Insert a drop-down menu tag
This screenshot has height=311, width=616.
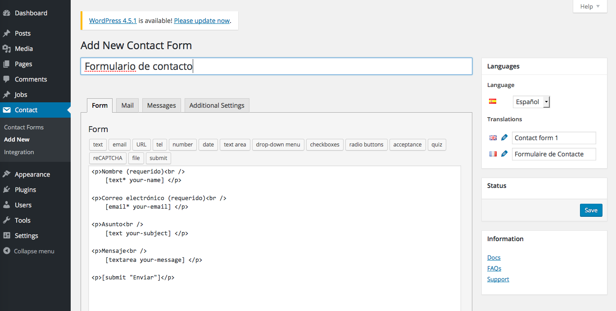click(278, 145)
